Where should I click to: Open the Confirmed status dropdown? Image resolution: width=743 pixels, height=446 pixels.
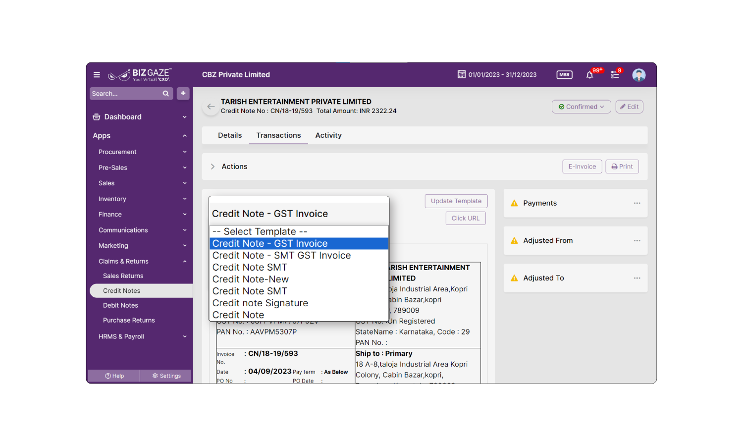pos(581,107)
